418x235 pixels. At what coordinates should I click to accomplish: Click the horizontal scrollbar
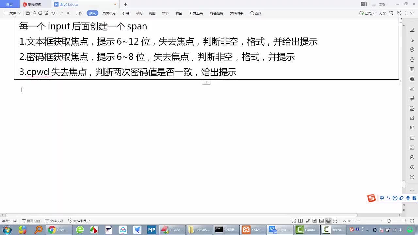point(181,215)
